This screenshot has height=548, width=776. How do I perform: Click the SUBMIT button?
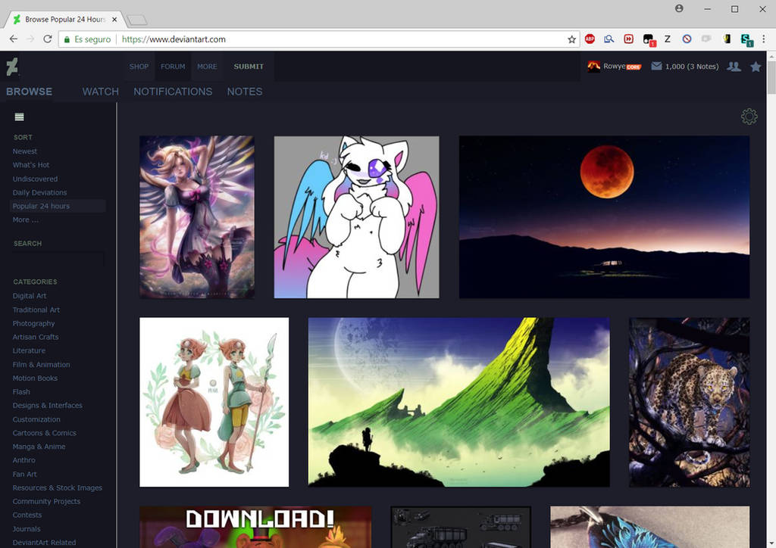pos(249,67)
